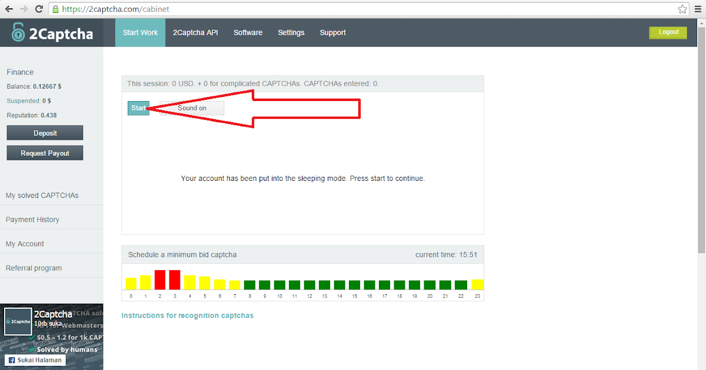The width and height of the screenshot is (706, 370).
Task: Click the Start button
Action: (138, 108)
